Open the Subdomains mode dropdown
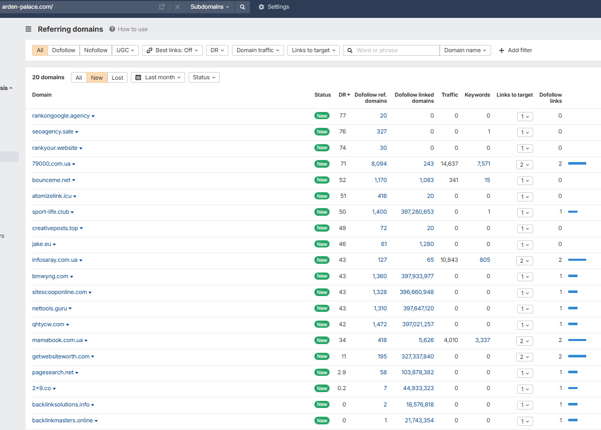The height and width of the screenshot is (430, 601). [210, 7]
